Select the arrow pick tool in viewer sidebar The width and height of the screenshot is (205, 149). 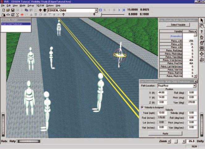coord(202,20)
